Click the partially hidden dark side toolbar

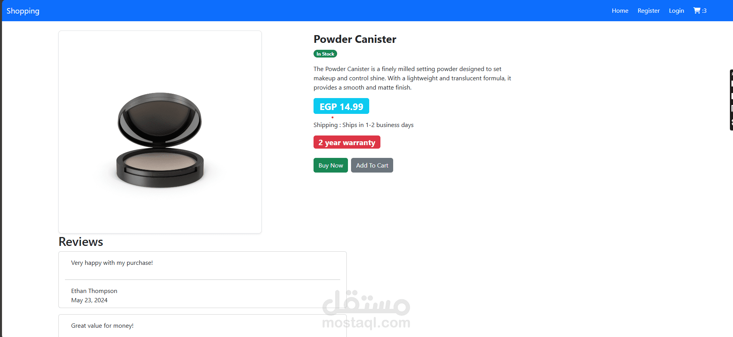click(731, 100)
